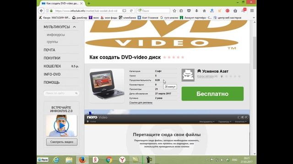Open the ПОМОЩЬ sidebar item
This screenshot has height=164, width=293.
[52, 82]
